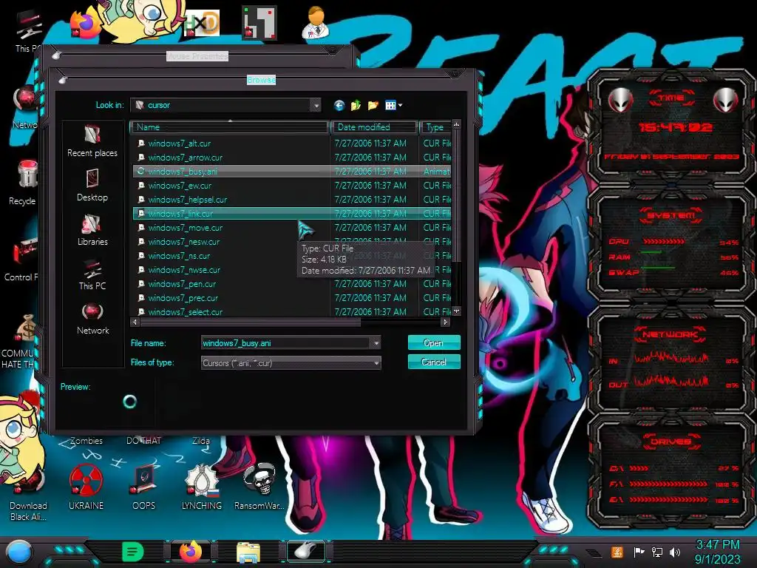Click the file list horizontal scrollbar
The height and width of the screenshot is (568, 757).
point(249,322)
